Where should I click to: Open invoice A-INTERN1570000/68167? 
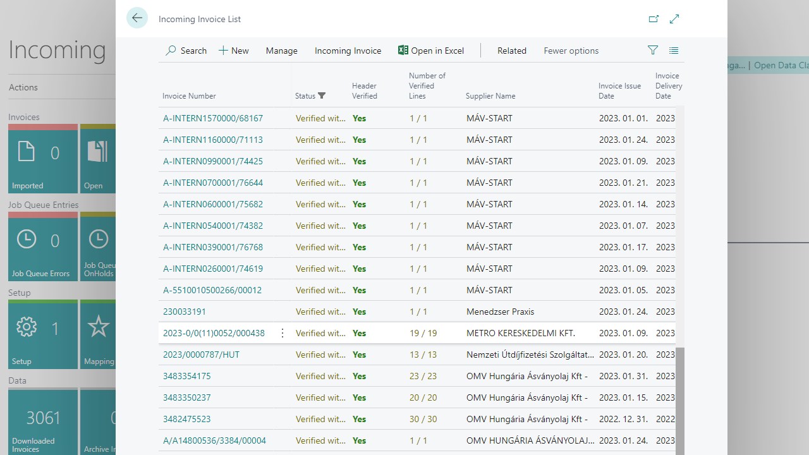tap(212, 118)
